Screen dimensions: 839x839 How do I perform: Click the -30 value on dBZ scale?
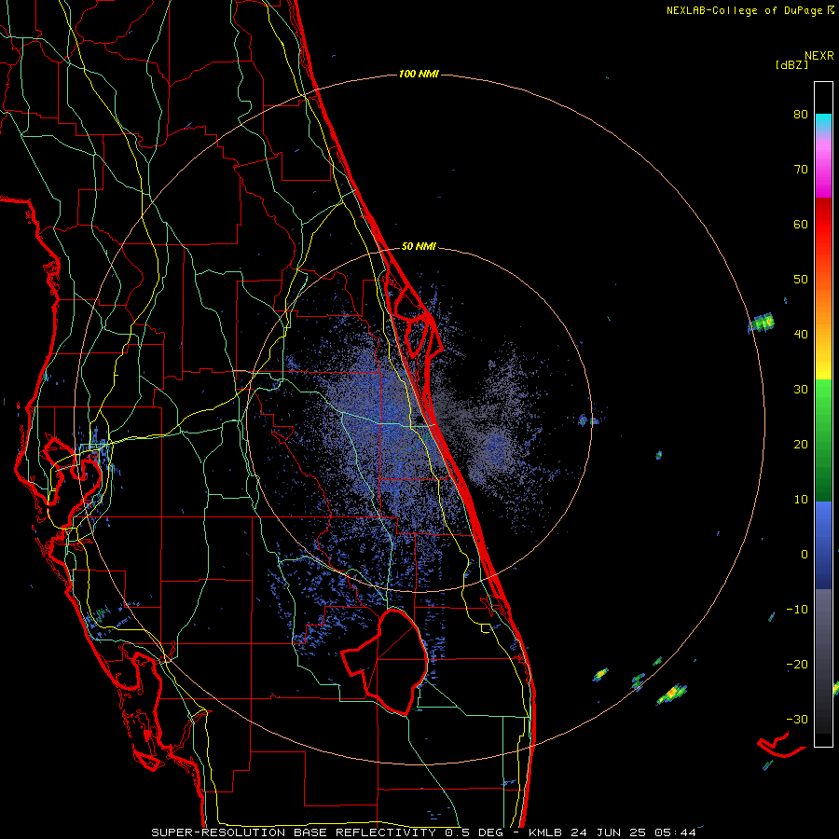(x=797, y=719)
